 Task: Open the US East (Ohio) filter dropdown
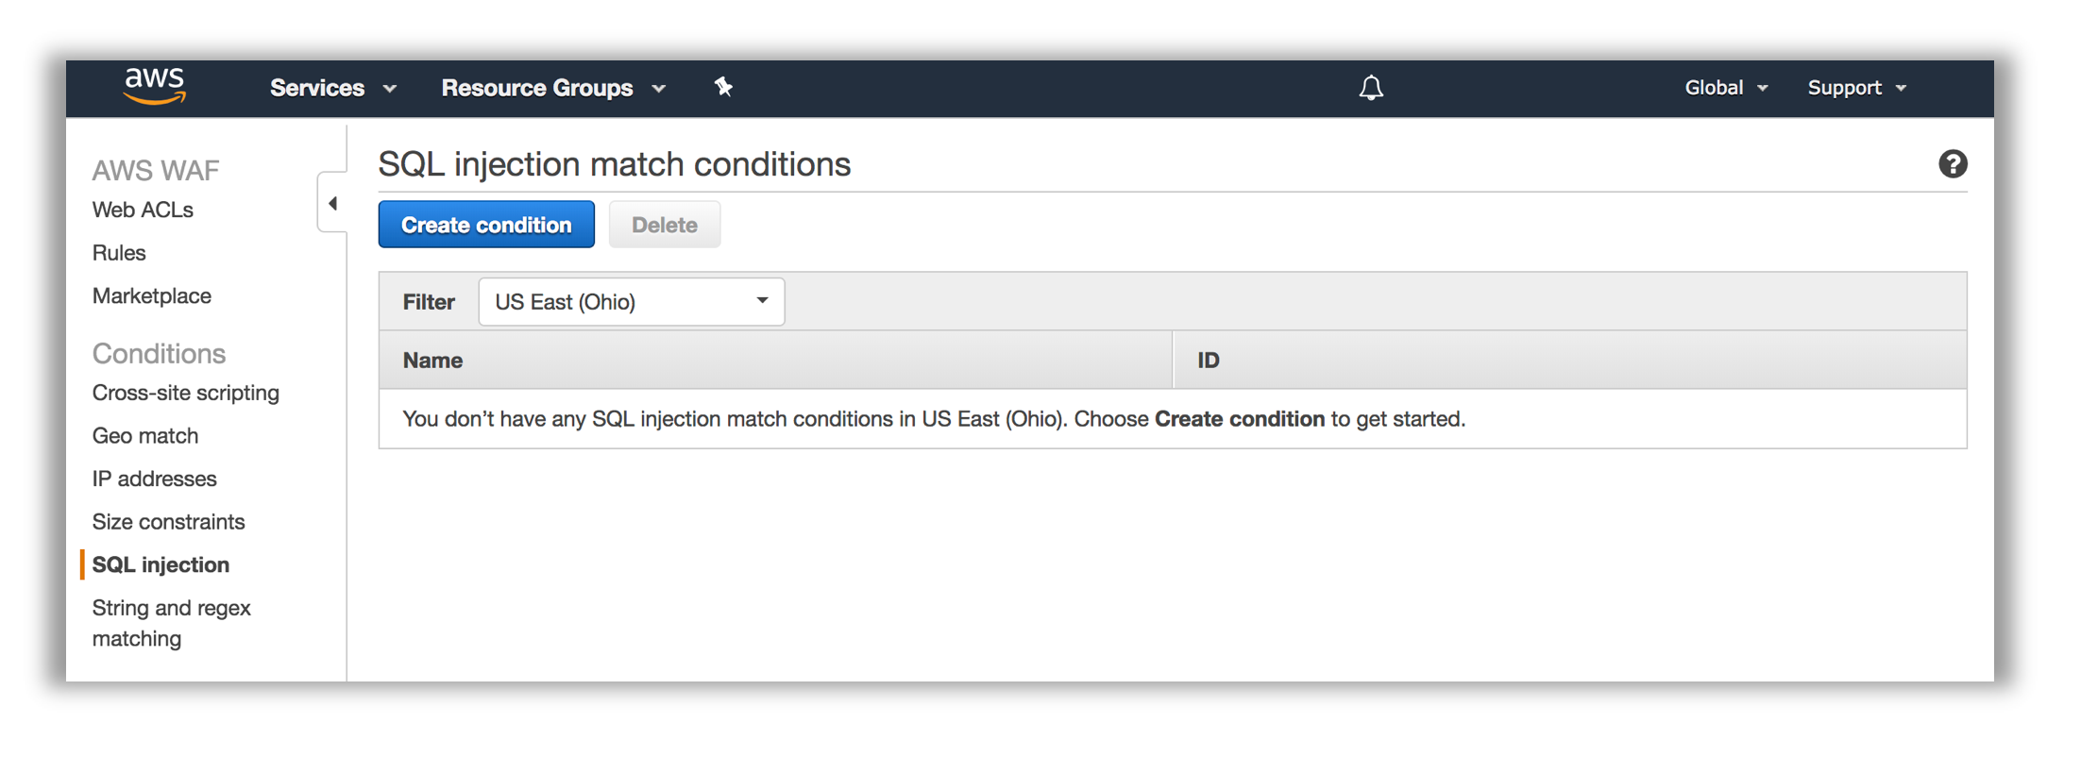[632, 302]
